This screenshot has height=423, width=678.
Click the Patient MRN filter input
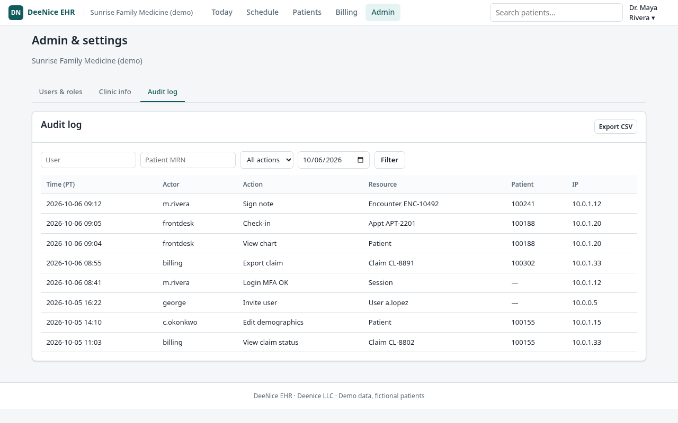click(x=188, y=160)
